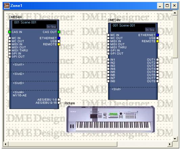Click the MIDI OUT port on DME64N
This screenshot has width=180, height=150.
pos(9,47)
